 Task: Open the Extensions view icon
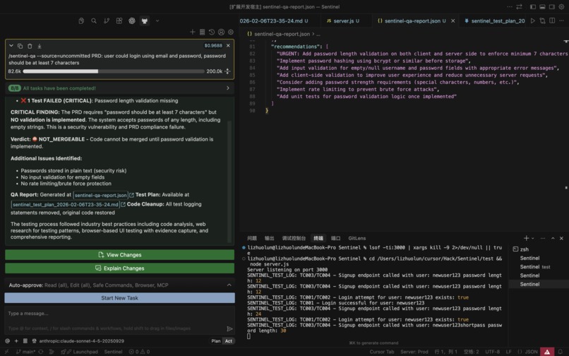pyautogui.click(x=119, y=21)
